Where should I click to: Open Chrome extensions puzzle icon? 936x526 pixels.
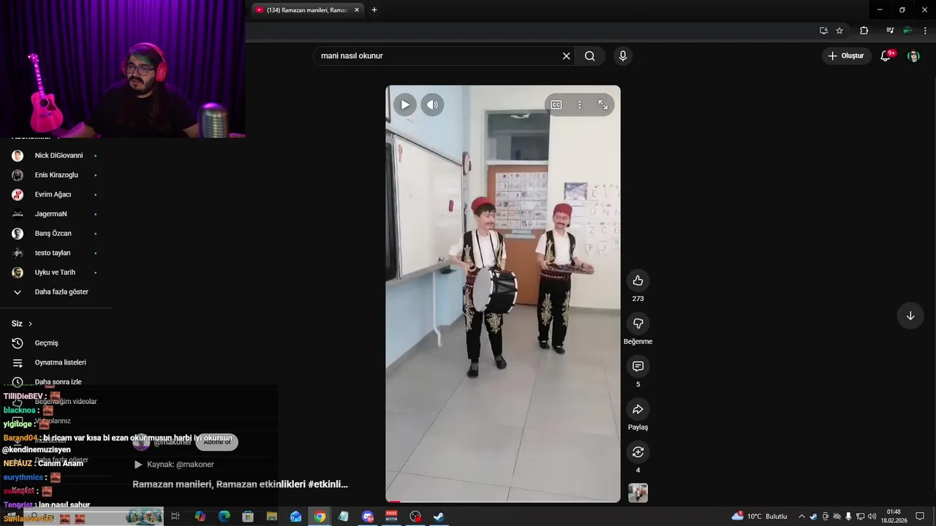pos(864,31)
